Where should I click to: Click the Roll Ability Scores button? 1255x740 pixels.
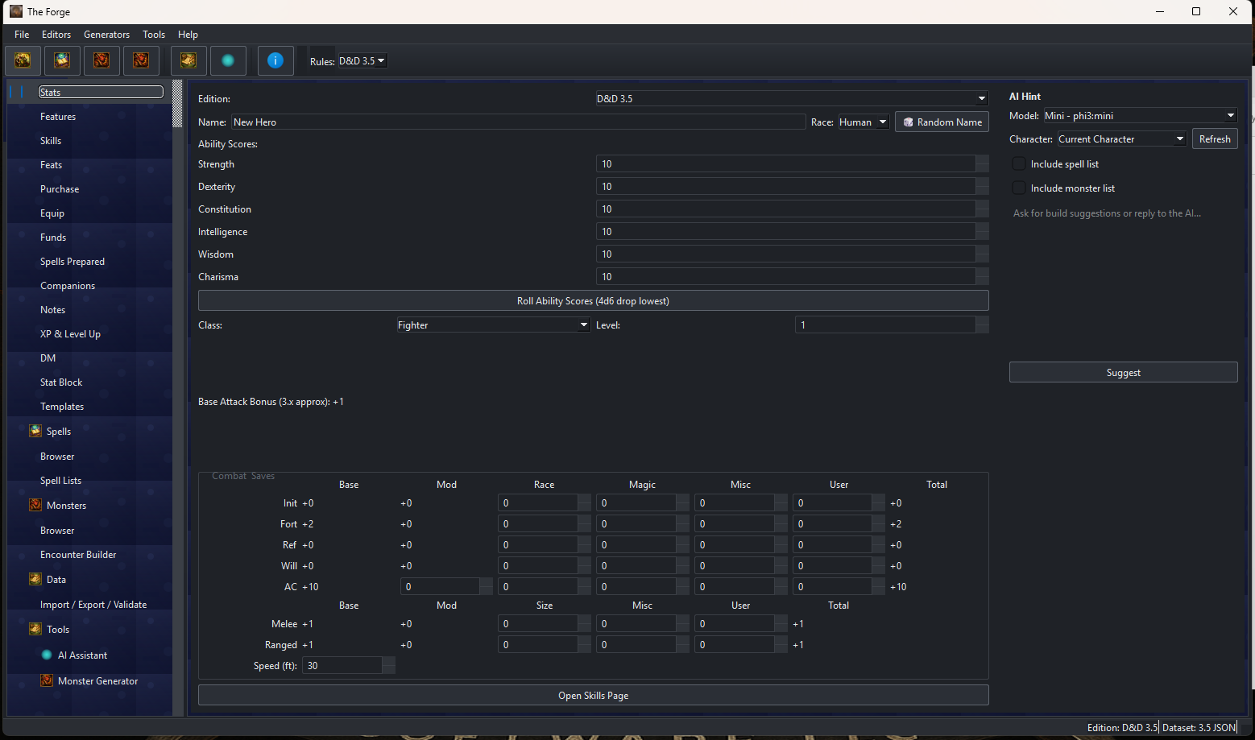(x=593, y=300)
